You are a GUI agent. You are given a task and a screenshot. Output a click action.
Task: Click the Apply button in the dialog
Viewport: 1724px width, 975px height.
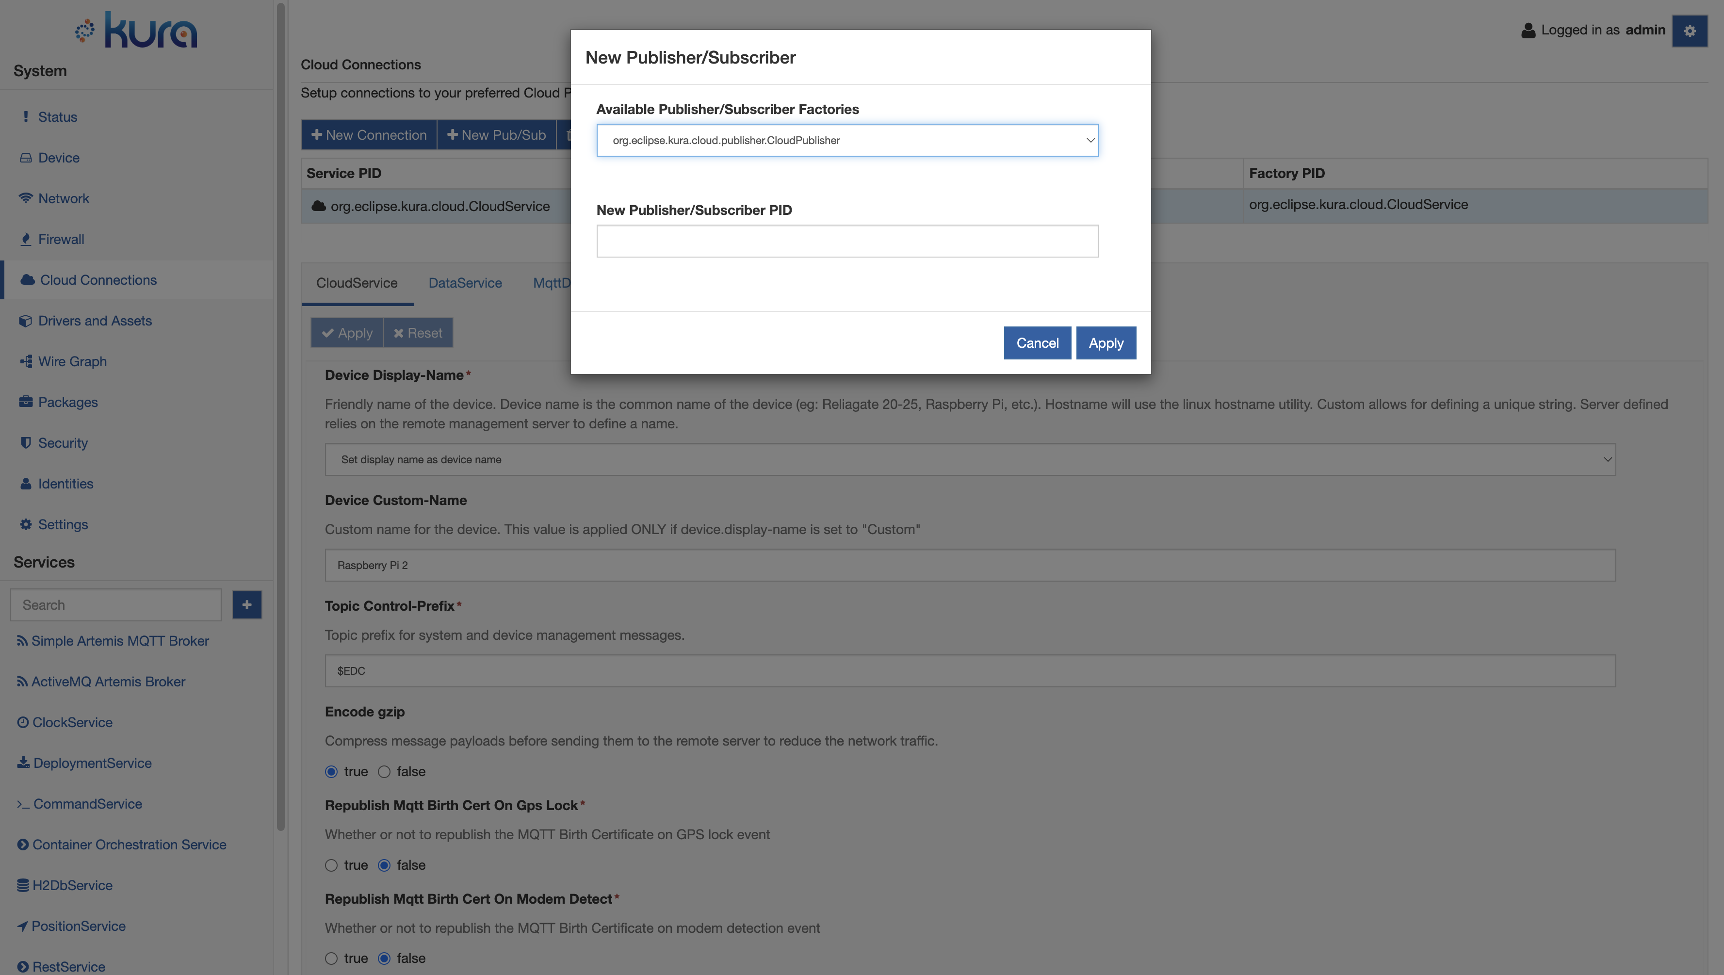[x=1105, y=342]
